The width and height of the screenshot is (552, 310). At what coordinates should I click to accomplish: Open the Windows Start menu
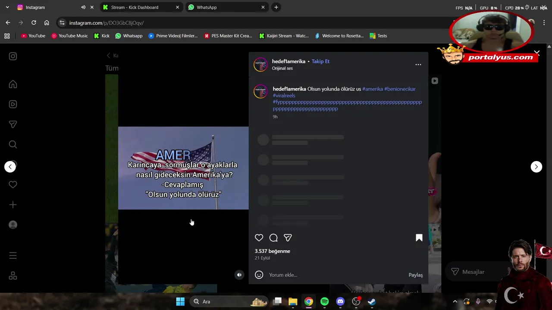pyautogui.click(x=180, y=301)
